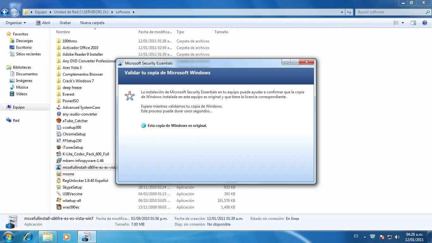Launch Internet Explorer from the taskbar

[28, 236]
